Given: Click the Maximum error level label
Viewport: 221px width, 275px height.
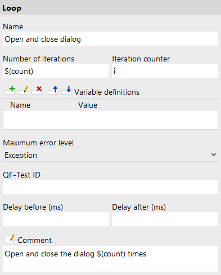Looking at the screenshot, I should pyautogui.click(x=38, y=143).
